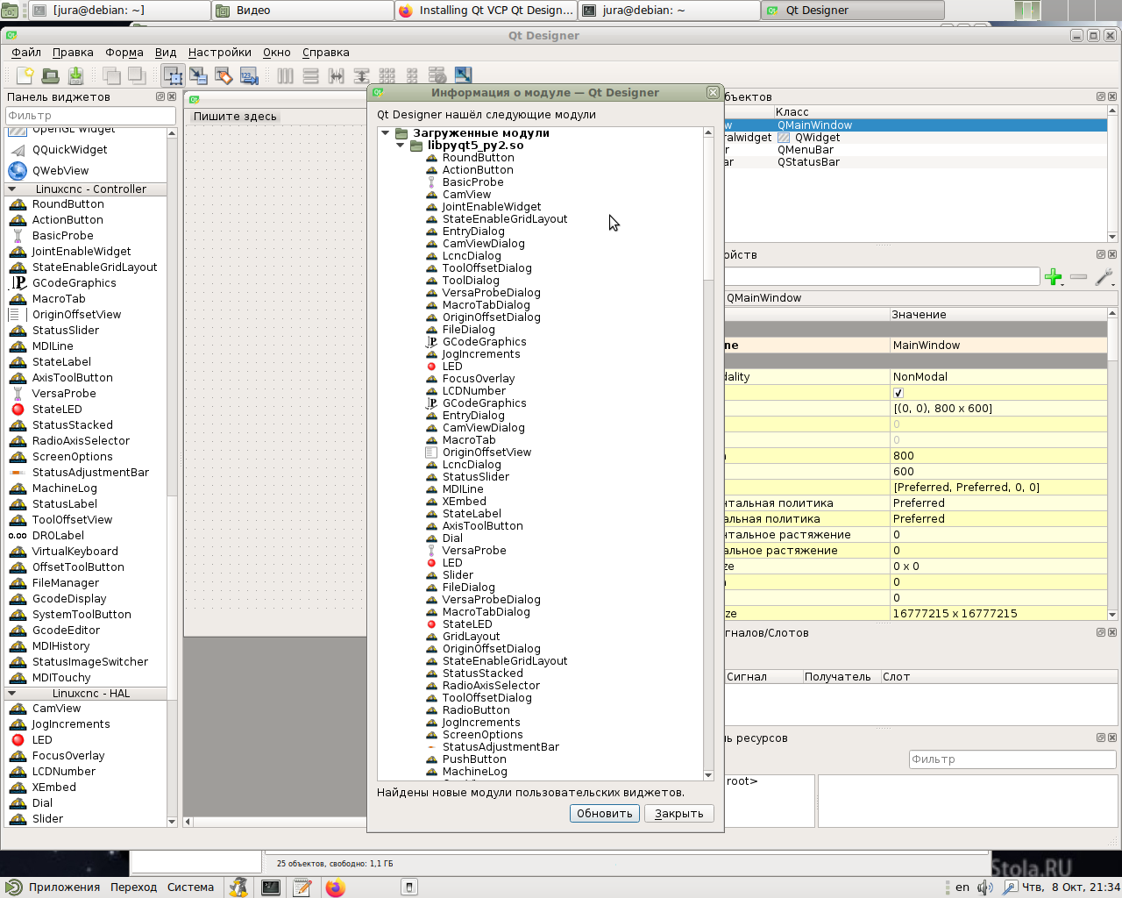The image size is (1122, 898).
Task: Pick StatusAdjustmentBar in widget panel
Action: pyautogui.click(x=90, y=473)
